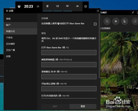
Task: Click the start/stop recording (Alt+R) shortcut field
Action: tap(69, 89)
